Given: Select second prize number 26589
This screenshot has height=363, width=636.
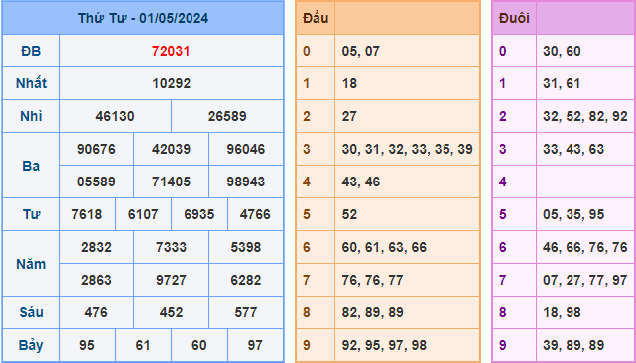Looking at the screenshot, I should (x=227, y=116).
